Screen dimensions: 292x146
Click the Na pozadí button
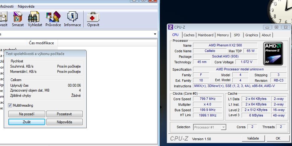coord(27,114)
